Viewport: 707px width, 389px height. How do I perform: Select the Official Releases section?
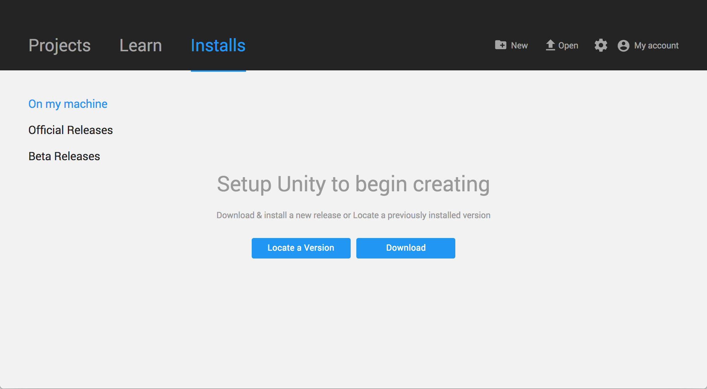70,130
